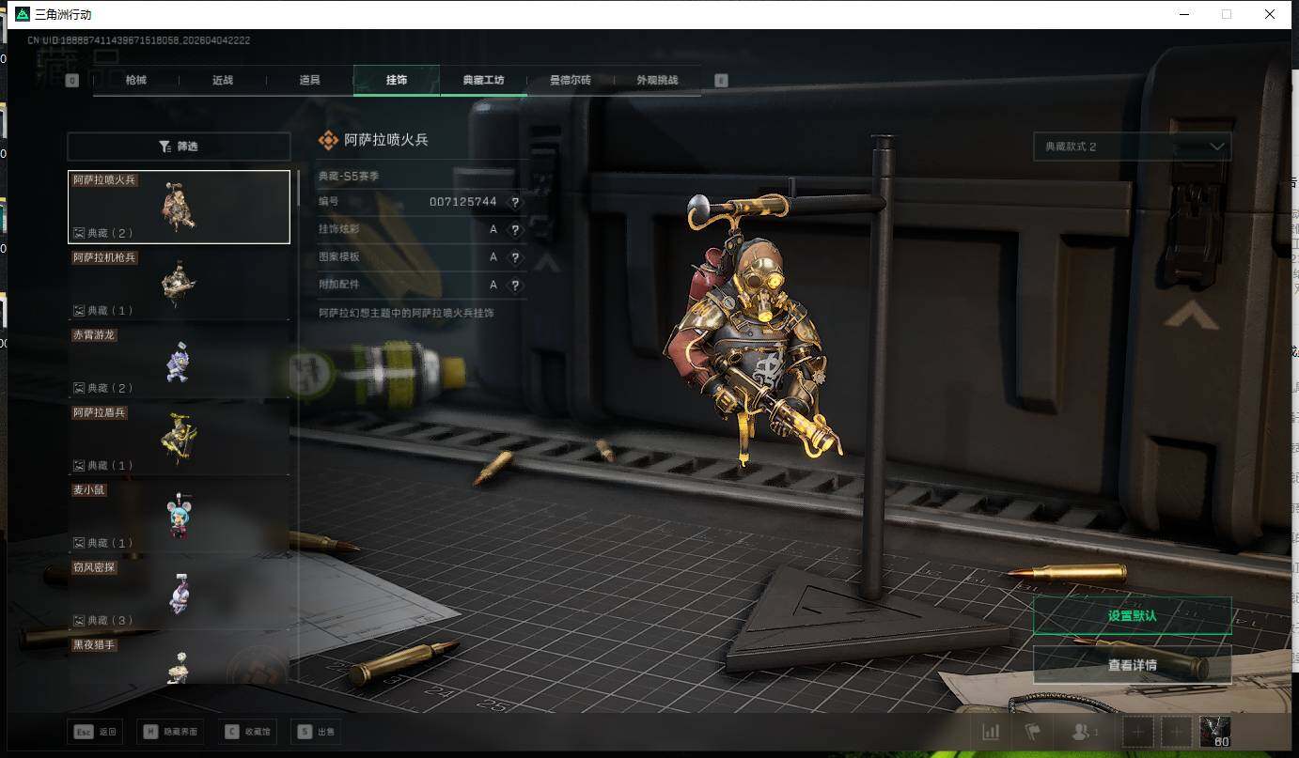This screenshot has height=758, width=1299.
Task: Switch to the 枪械 tab
Action: pyautogui.click(x=136, y=81)
